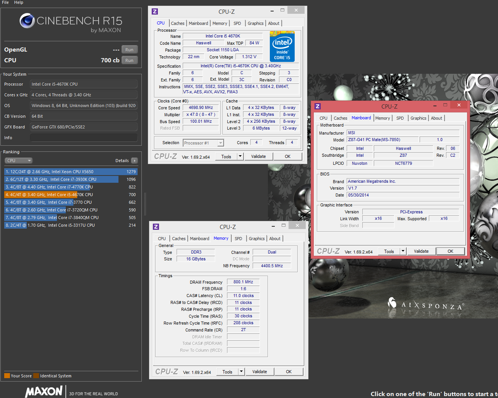
Task: Select ranking row Intel Xeon CPU X5650
Action: 71,172
